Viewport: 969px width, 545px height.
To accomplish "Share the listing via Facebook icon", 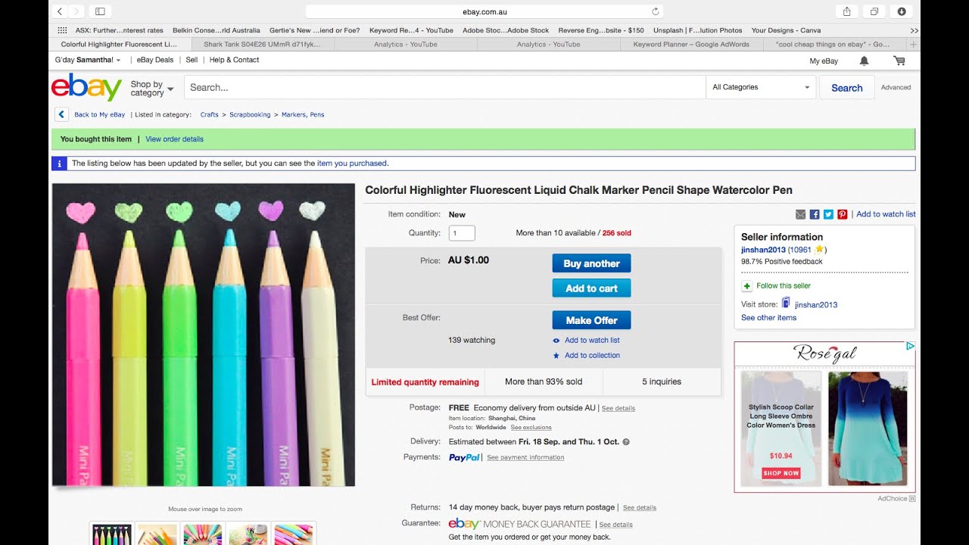I will (815, 214).
